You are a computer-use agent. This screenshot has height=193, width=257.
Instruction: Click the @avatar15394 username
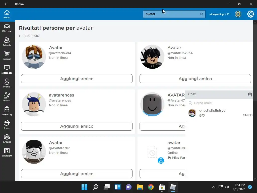(x=60, y=53)
